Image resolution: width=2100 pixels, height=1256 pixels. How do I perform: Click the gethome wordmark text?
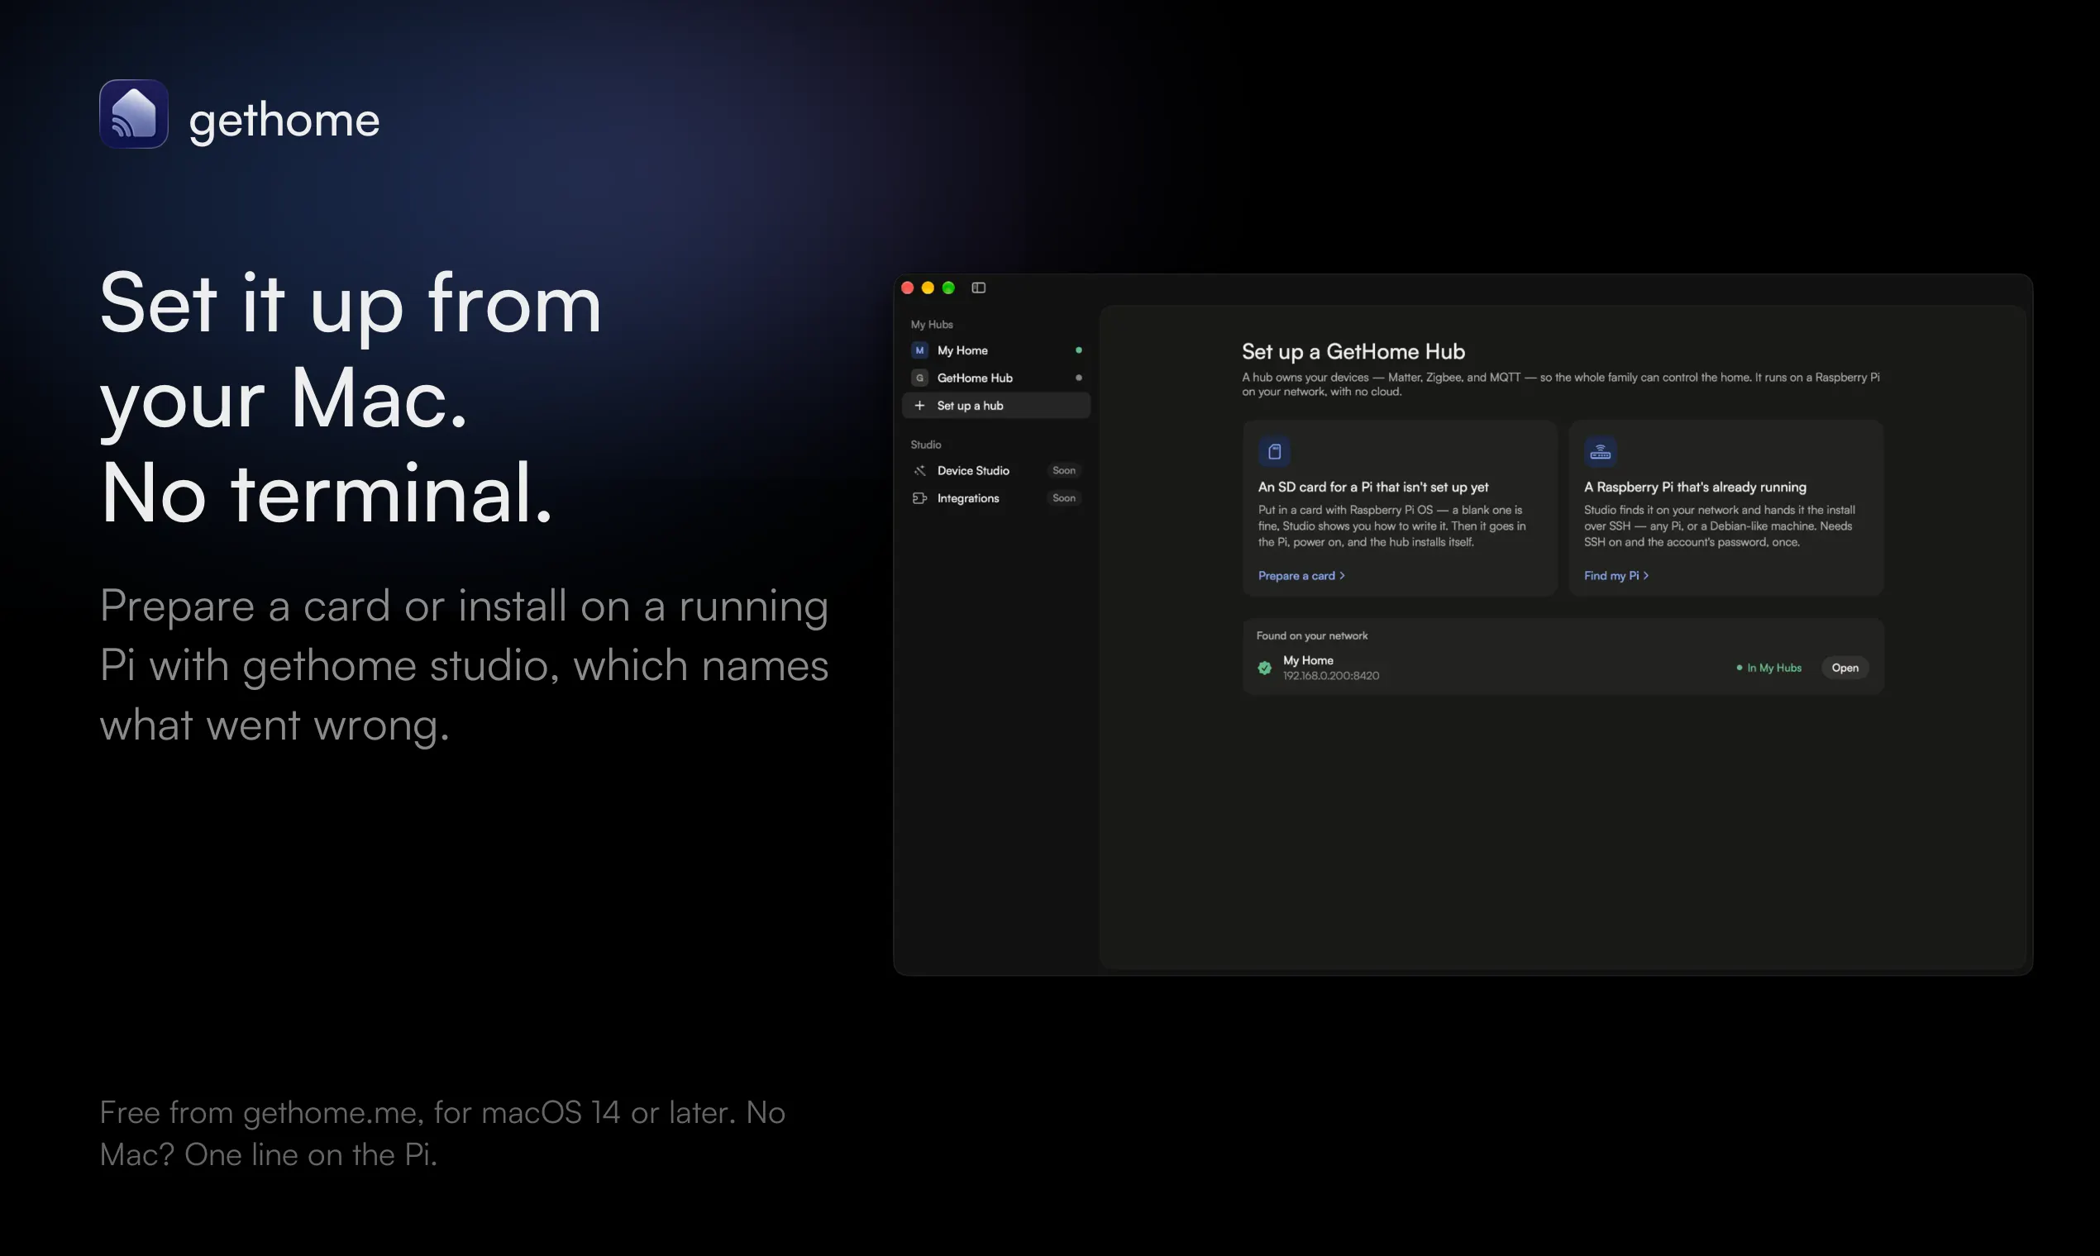pyautogui.click(x=284, y=120)
